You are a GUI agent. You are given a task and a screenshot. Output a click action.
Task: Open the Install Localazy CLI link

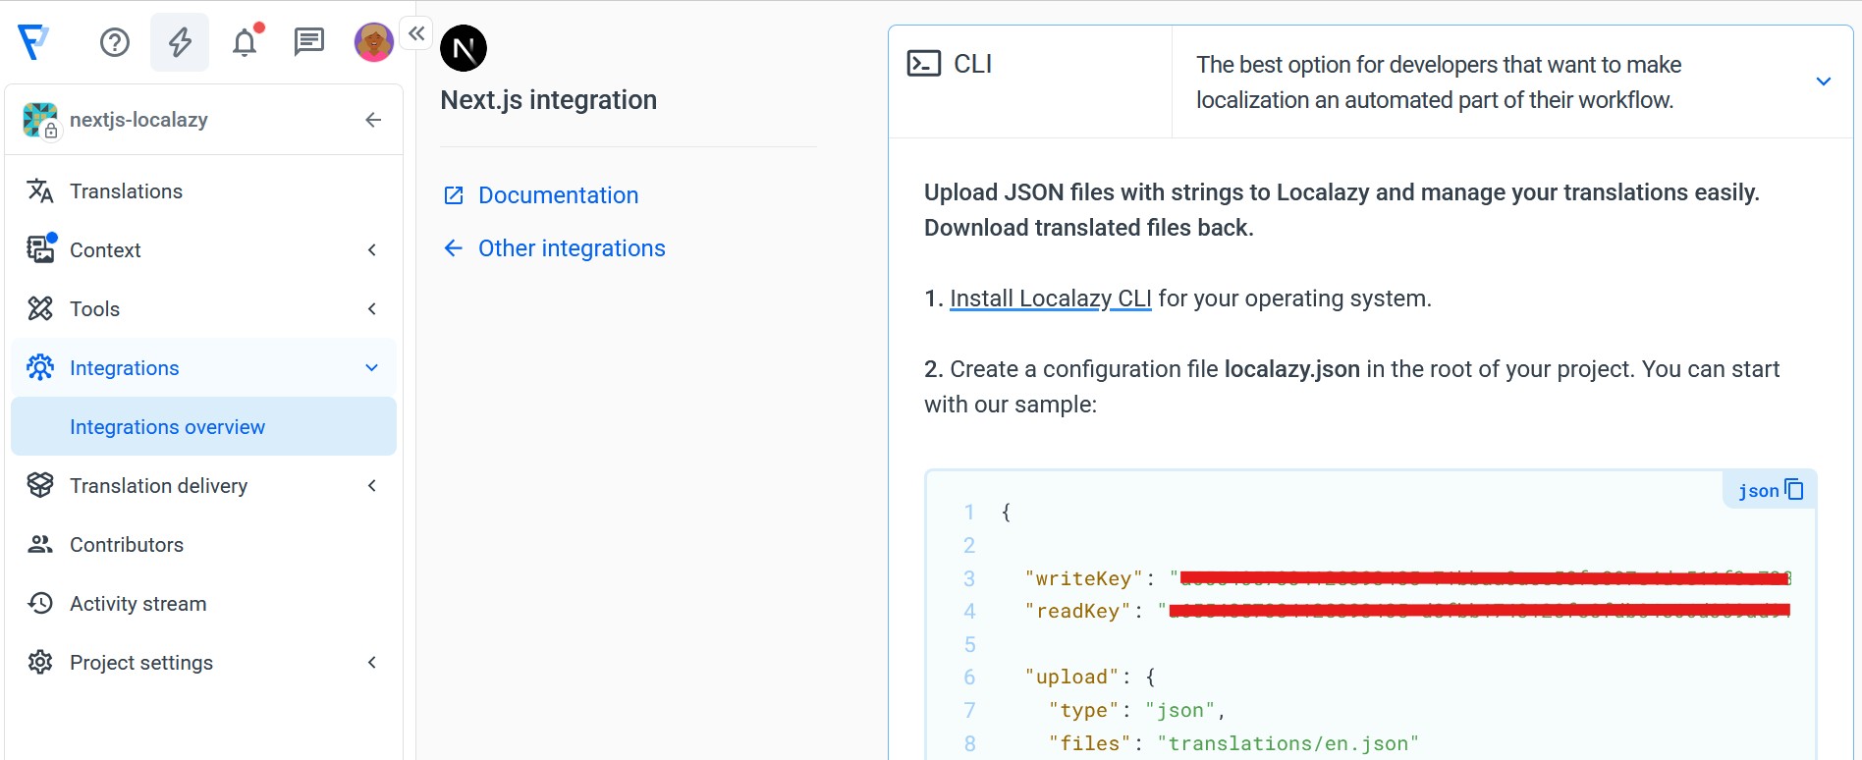tap(1051, 299)
